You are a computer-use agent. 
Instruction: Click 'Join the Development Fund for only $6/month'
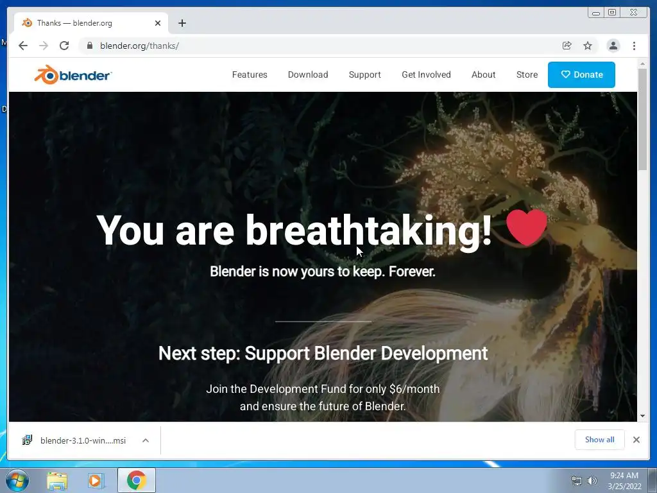click(323, 389)
